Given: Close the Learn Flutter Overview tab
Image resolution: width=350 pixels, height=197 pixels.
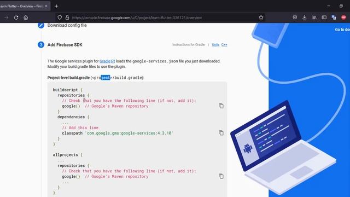Looking at the screenshot, I should point(46,6).
